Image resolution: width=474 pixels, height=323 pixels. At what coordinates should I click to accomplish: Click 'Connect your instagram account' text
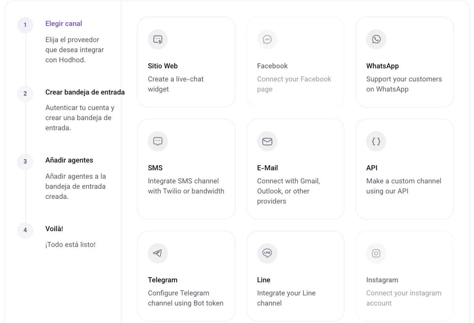[404, 298]
